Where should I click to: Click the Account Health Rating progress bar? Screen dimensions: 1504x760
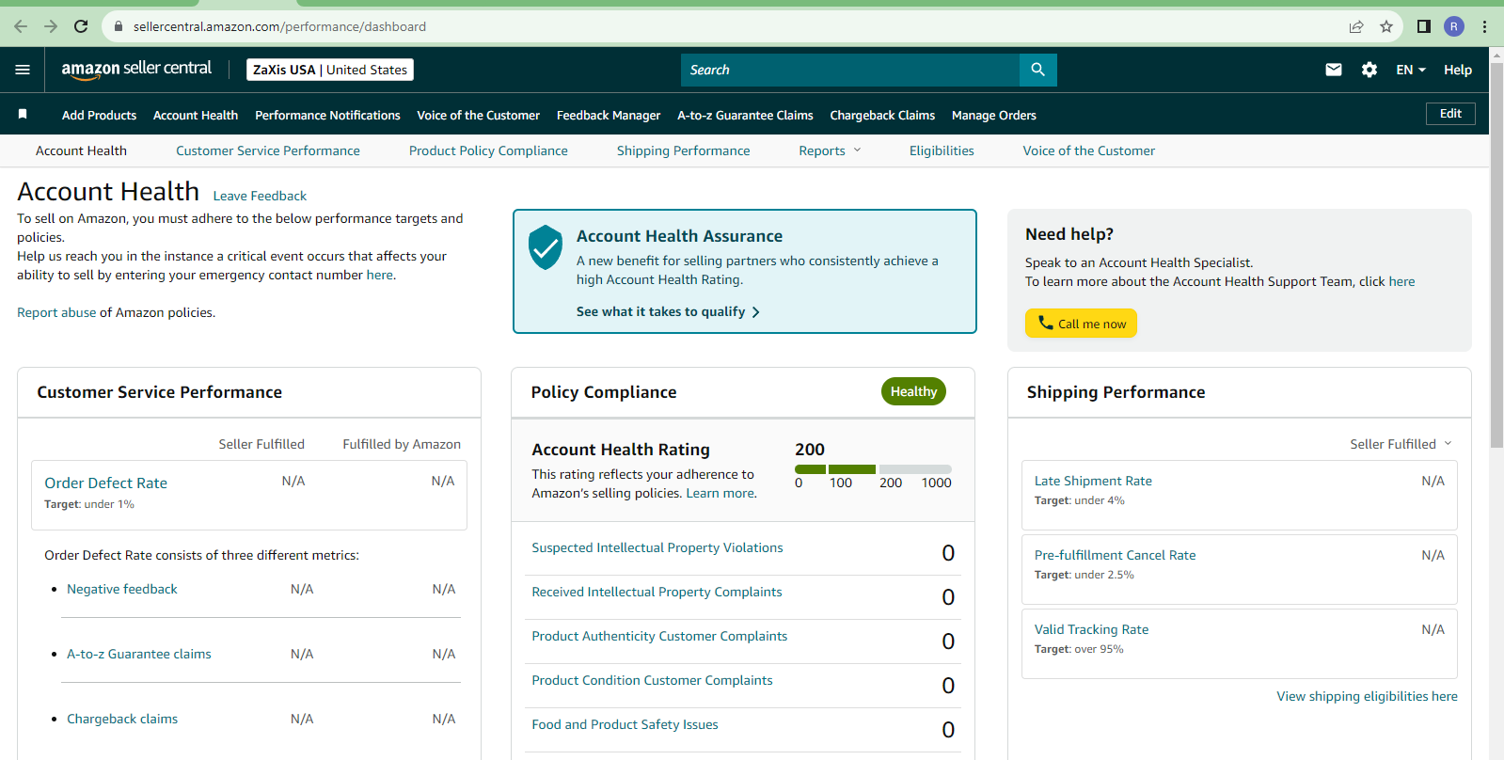(873, 468)
